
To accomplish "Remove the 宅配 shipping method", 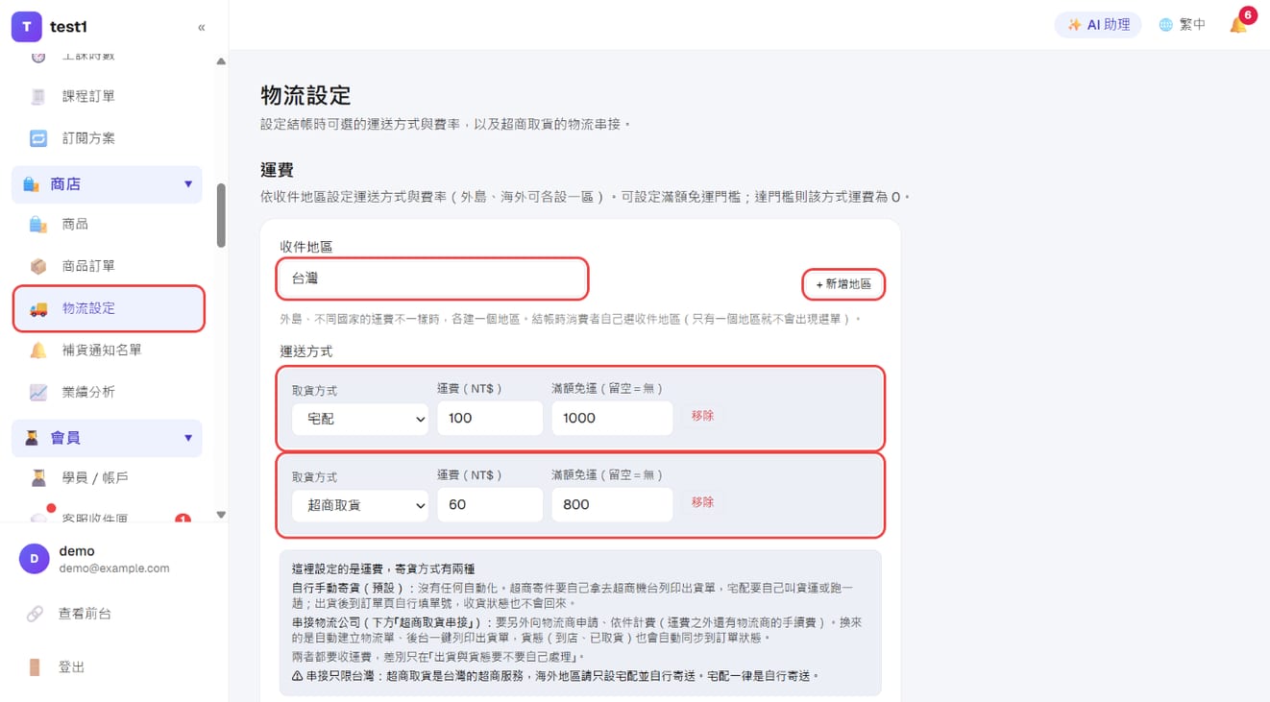I will (702, 416).
